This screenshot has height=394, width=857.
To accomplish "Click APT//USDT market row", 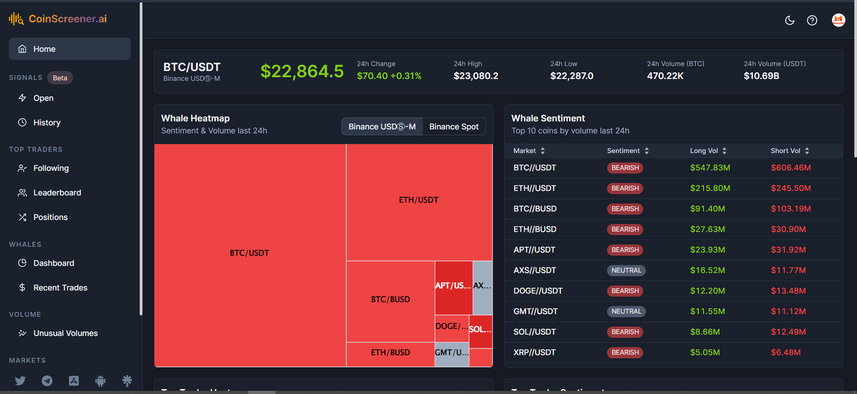I will click(674, 250).
